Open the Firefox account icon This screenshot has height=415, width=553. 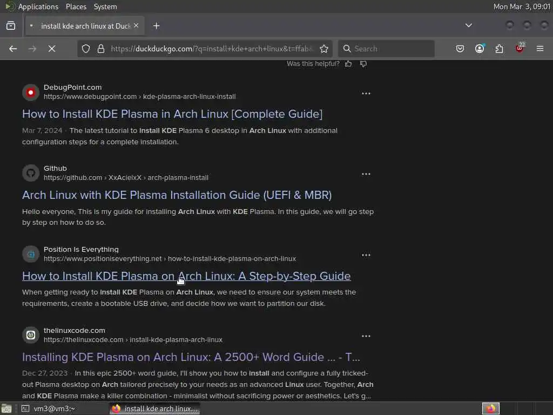coord(480,48)
